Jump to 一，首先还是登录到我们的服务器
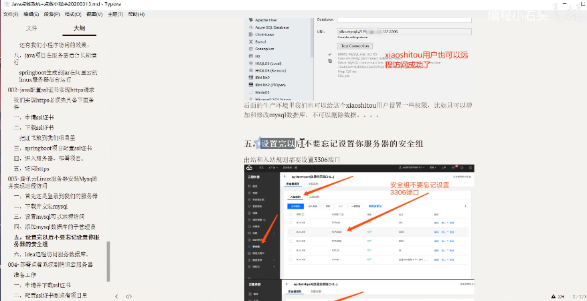This screenshot has height=301, width=587. [56, 196]
